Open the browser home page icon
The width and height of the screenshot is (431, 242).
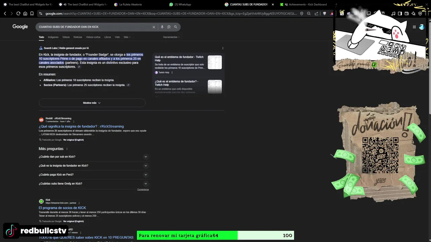[x=25, y=13]
